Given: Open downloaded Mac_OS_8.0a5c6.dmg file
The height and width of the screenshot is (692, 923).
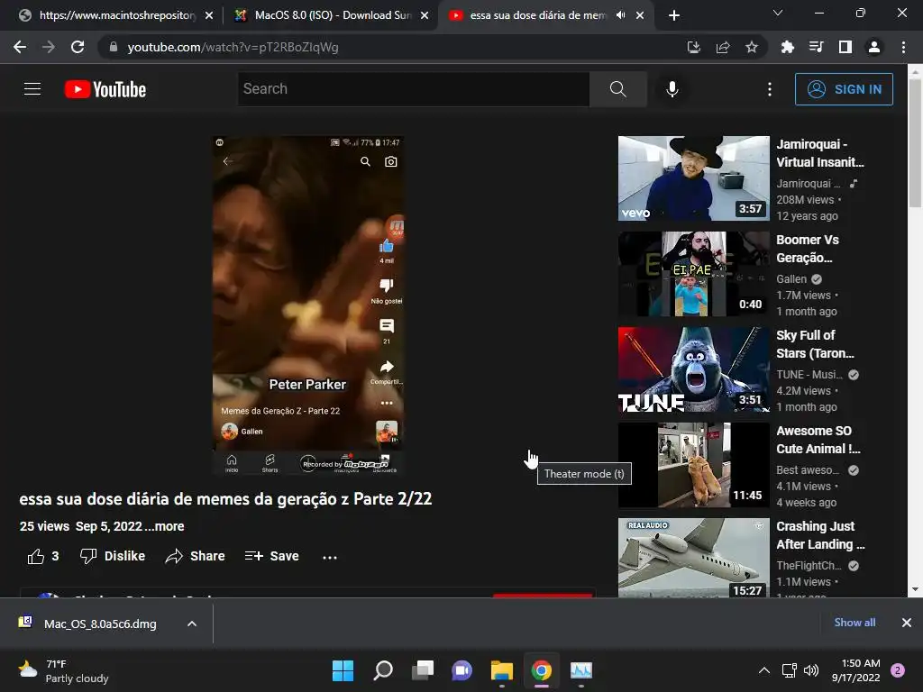Looking at the screenshot, I should click(100, 624).
